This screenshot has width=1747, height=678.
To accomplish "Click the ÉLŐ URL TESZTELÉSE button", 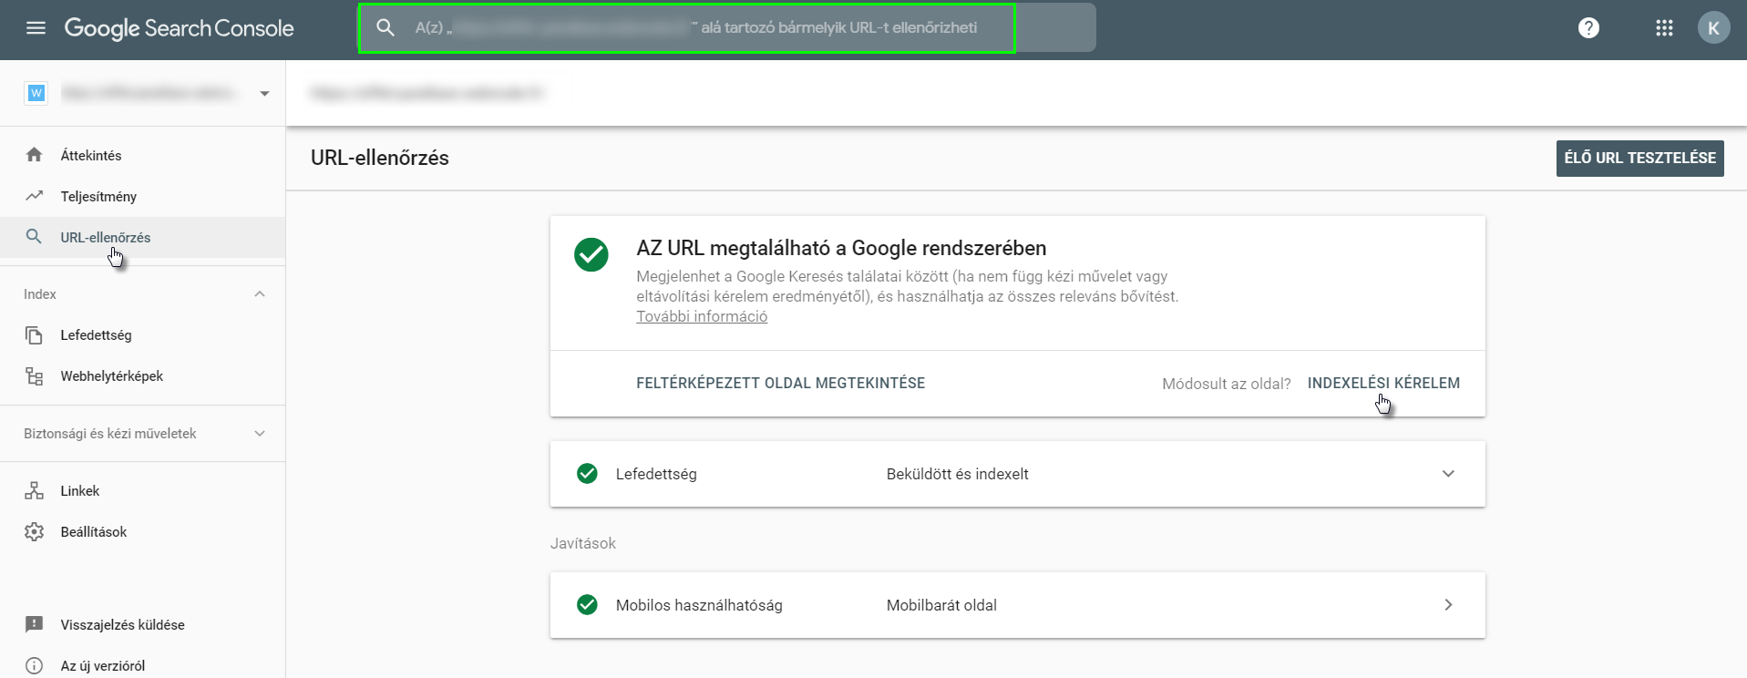I will (1639, 158).
